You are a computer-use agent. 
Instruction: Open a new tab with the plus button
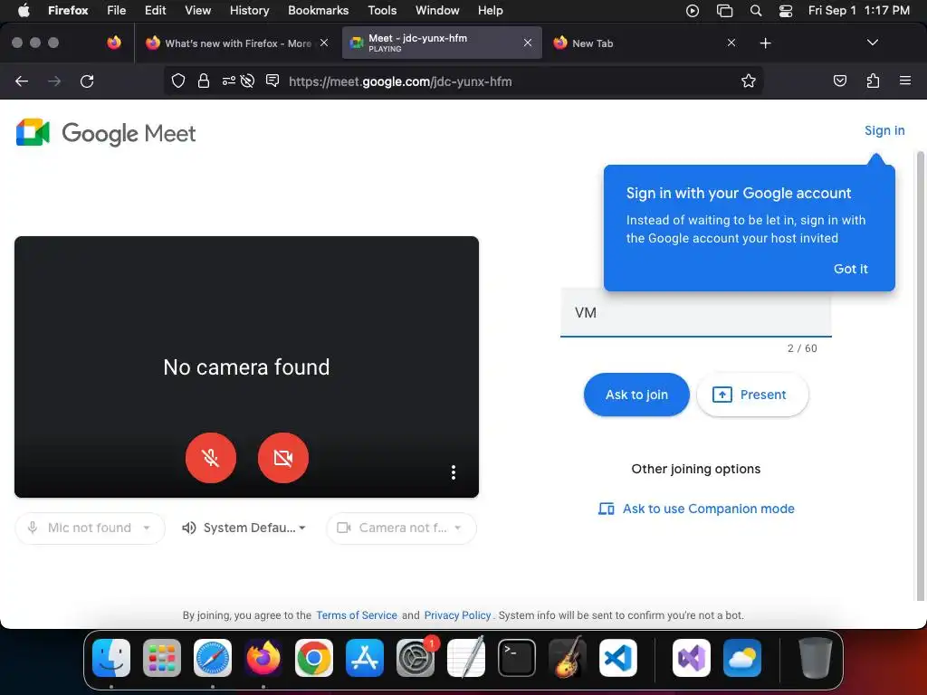766,43
